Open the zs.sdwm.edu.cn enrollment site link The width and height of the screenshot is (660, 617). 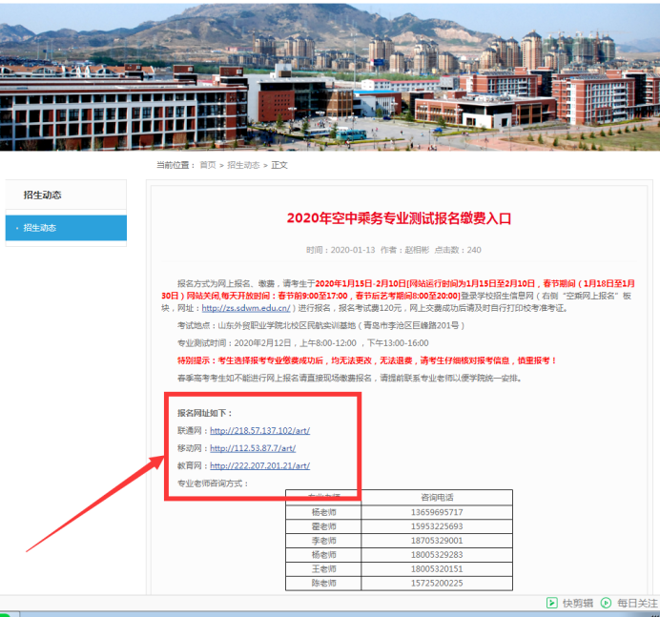click(245, 308)
